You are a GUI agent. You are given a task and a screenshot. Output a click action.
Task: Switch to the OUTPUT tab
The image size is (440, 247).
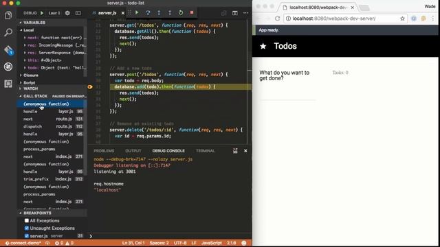(x=133, y=151)
